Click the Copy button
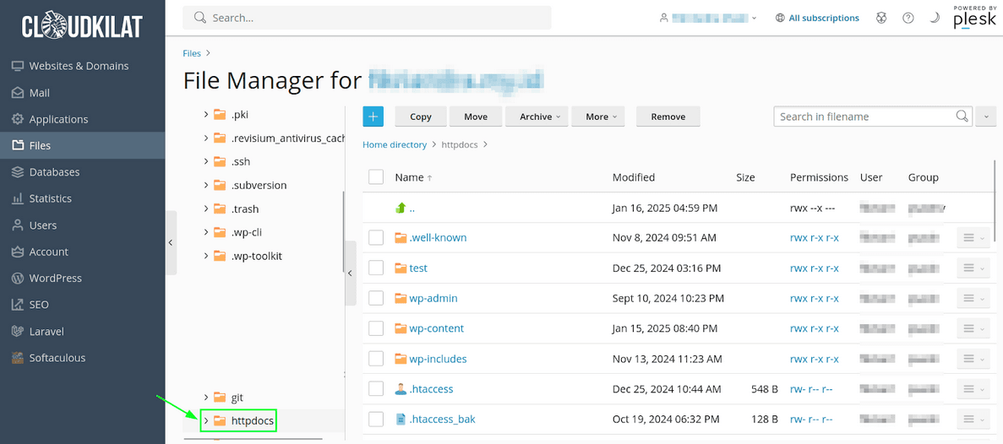The height and width of the screenshot is (444, 1003). tap(421, 116)
